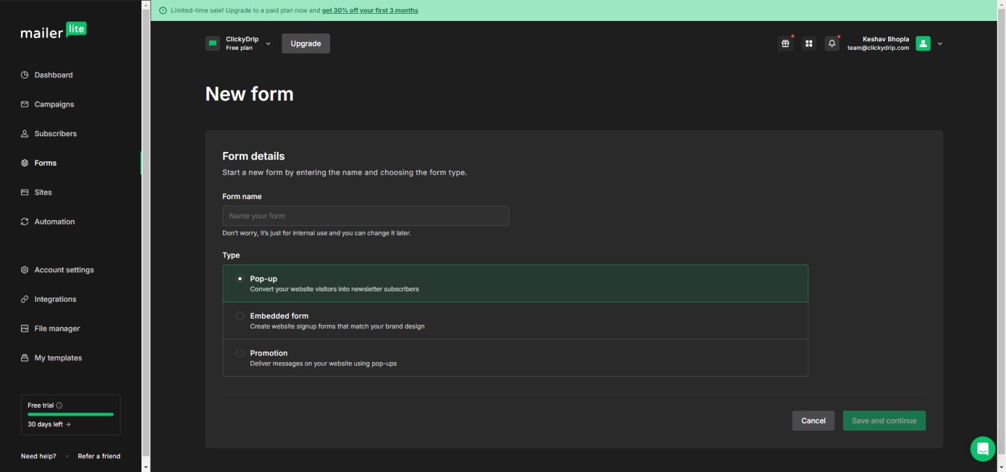Click the gift icon in top bar
The width and height of the screenshot is (1006, 472).
(785, 44)
